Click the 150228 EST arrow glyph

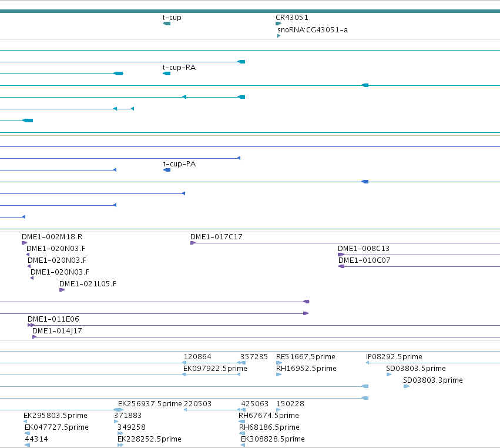pyautogui.click(x=278, y=410)
